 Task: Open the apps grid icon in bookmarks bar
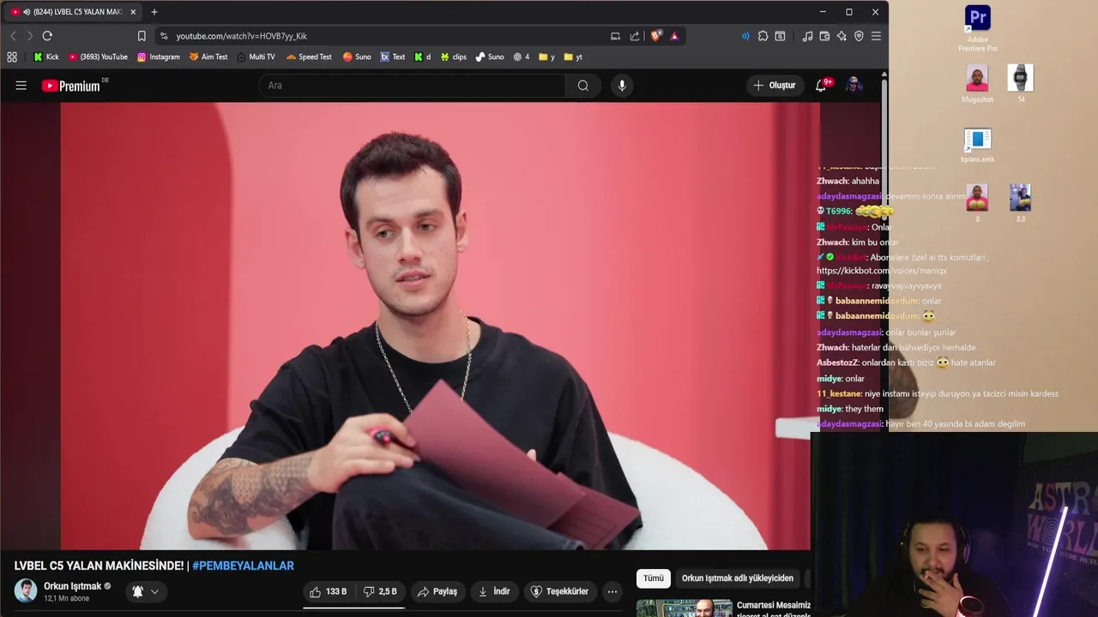12,57
